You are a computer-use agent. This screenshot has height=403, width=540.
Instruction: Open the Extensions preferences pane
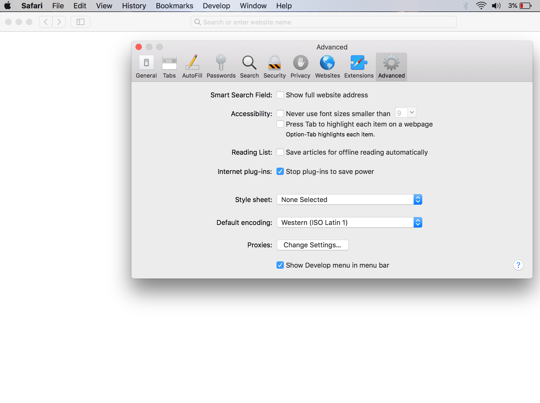359,66
